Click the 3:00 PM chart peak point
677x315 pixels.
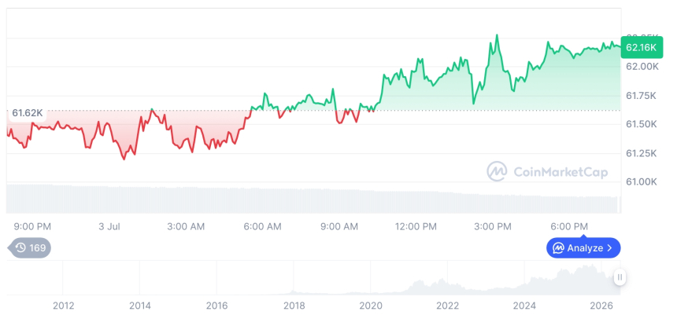497,35
